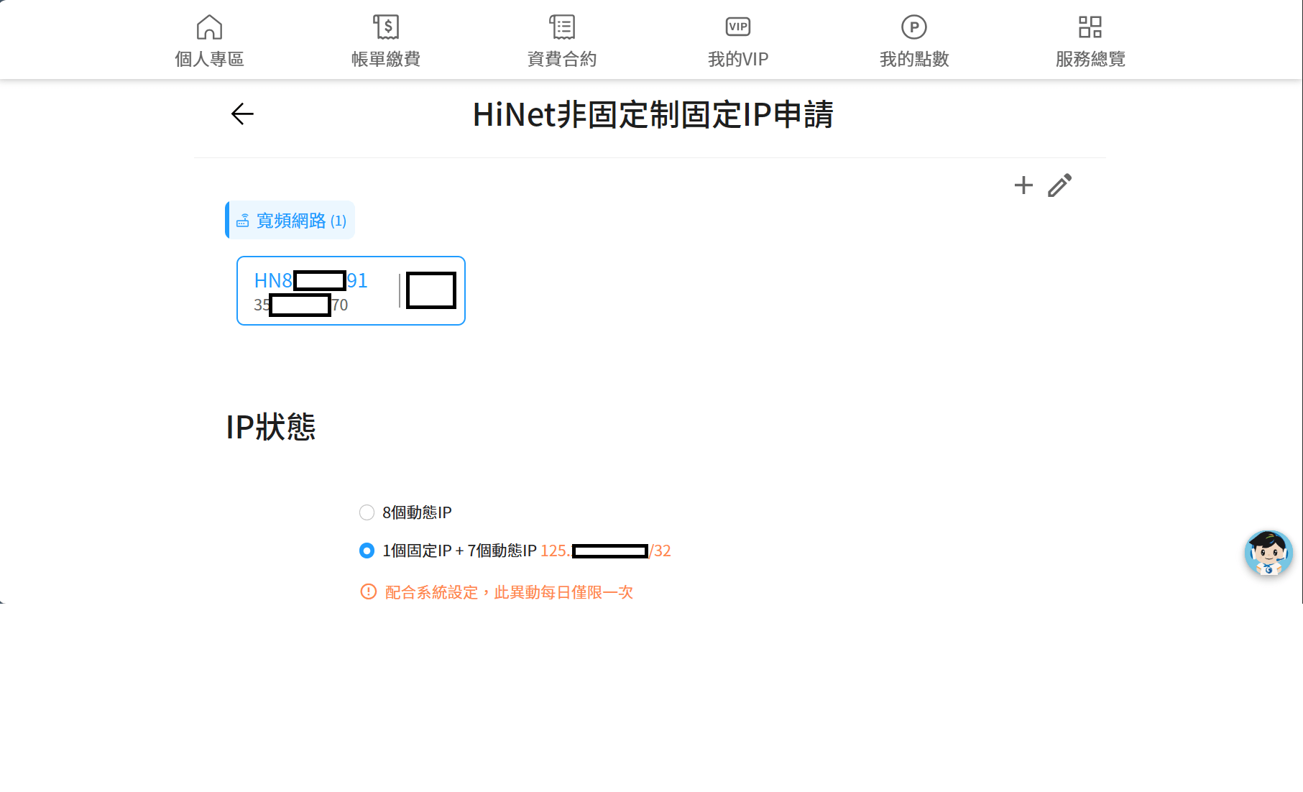Click the HN account number link
Viewport: 1303px width, 792px height.
click(x=310, y=280)
